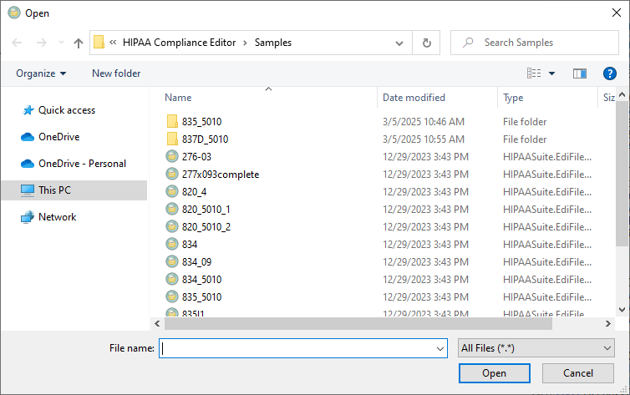The height and width of the screenshot is (395, 630).
Task: Close the Open dialog
Action: tap(617, 13)
